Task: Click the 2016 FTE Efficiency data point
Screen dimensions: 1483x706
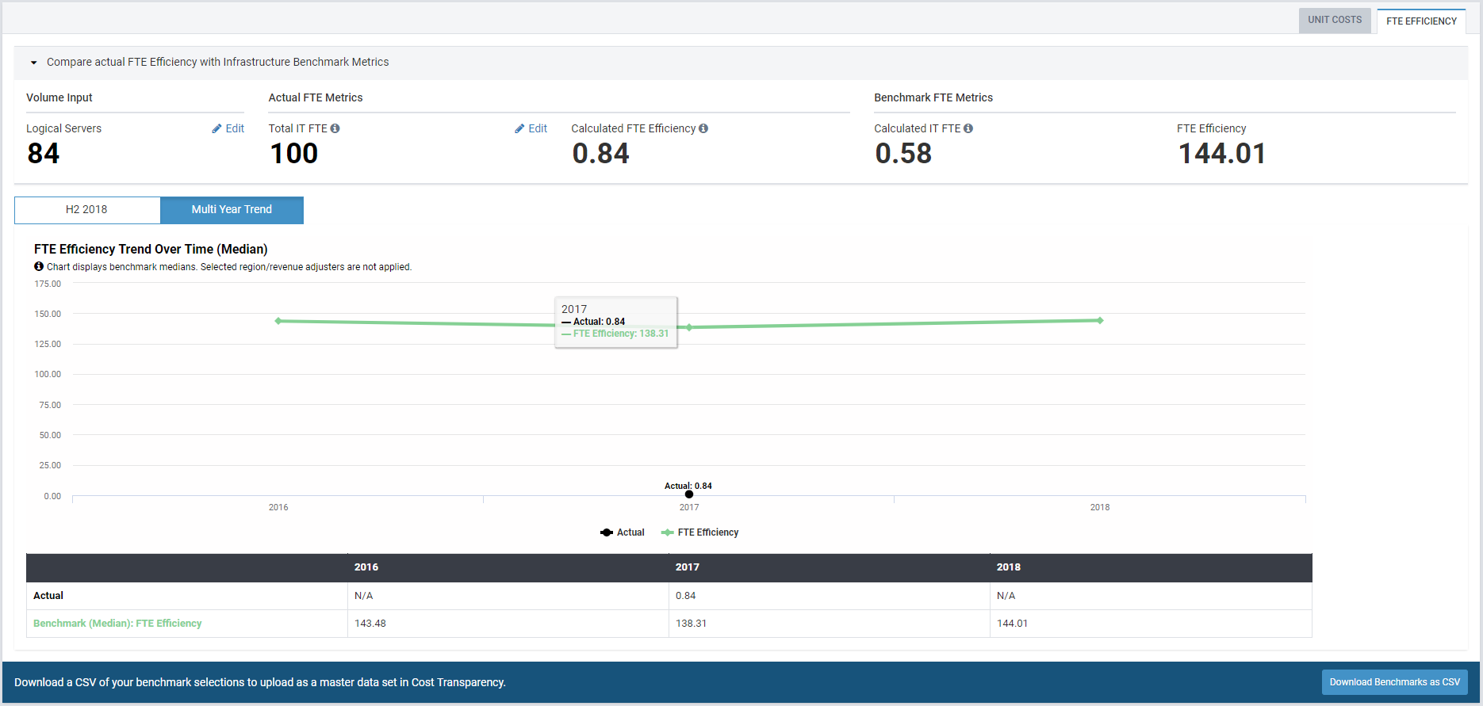Action: coord(278,321)
